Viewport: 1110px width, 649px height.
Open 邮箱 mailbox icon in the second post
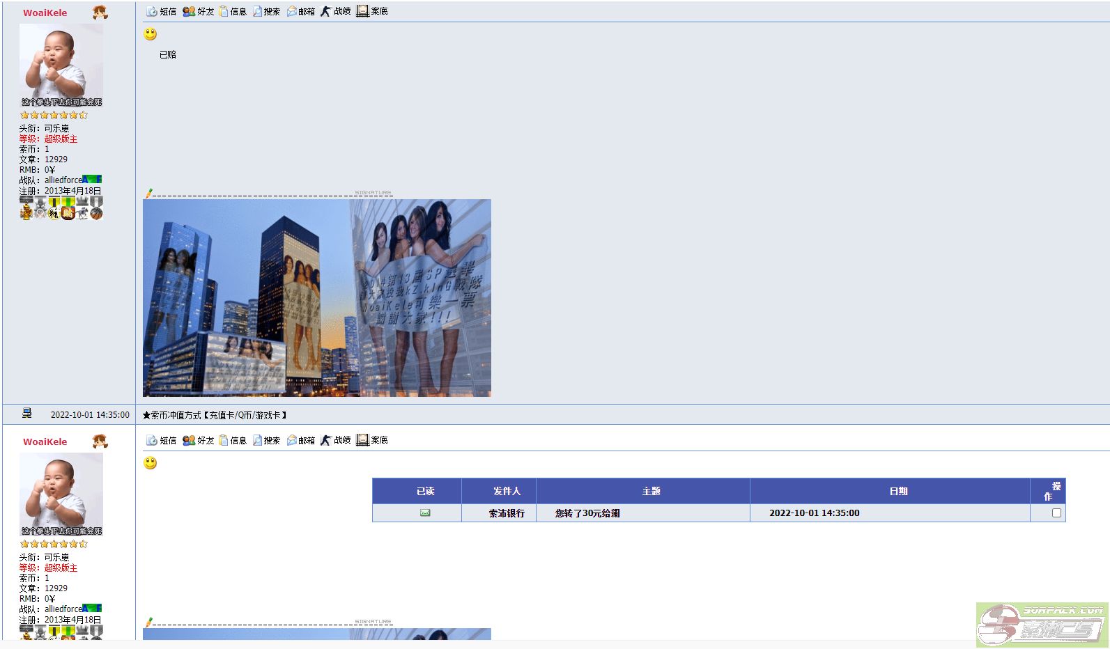pos(300,441)
